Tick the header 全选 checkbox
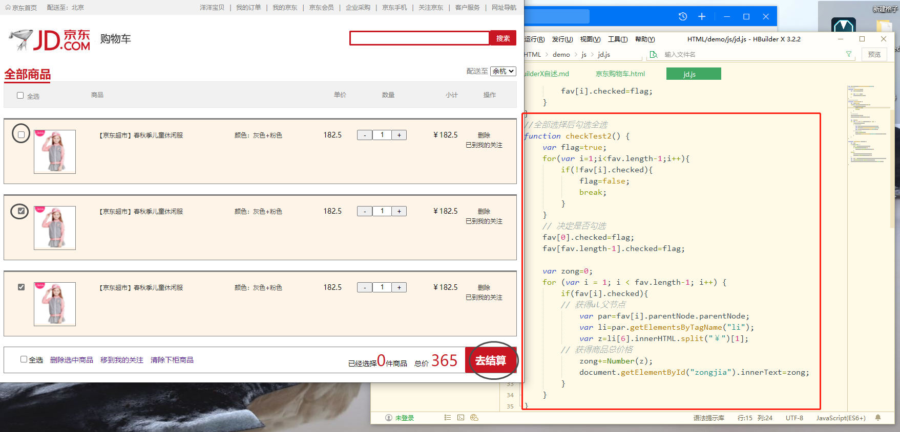The height and width of the screenshot is (432, 900). pyautogui.click(x=20, y=95)
